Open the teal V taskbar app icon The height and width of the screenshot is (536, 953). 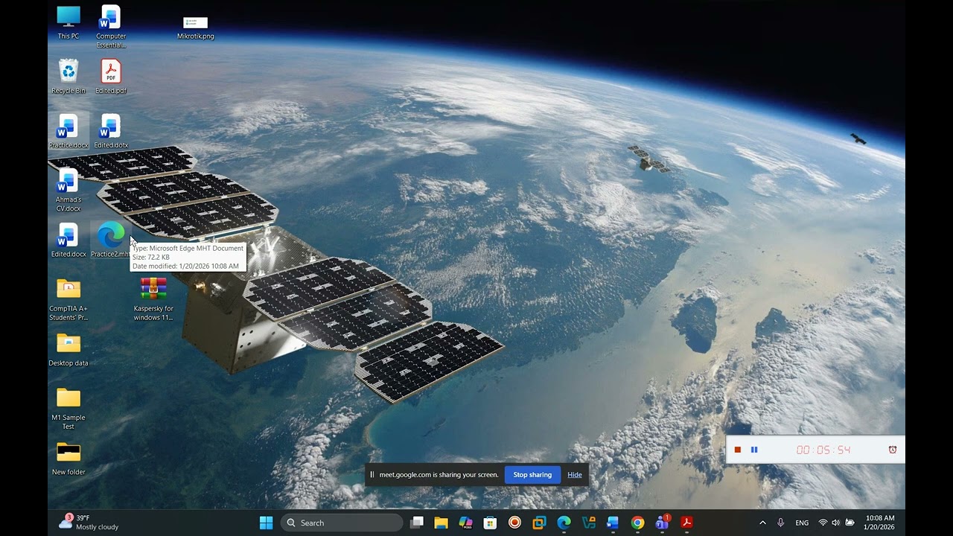588,523
